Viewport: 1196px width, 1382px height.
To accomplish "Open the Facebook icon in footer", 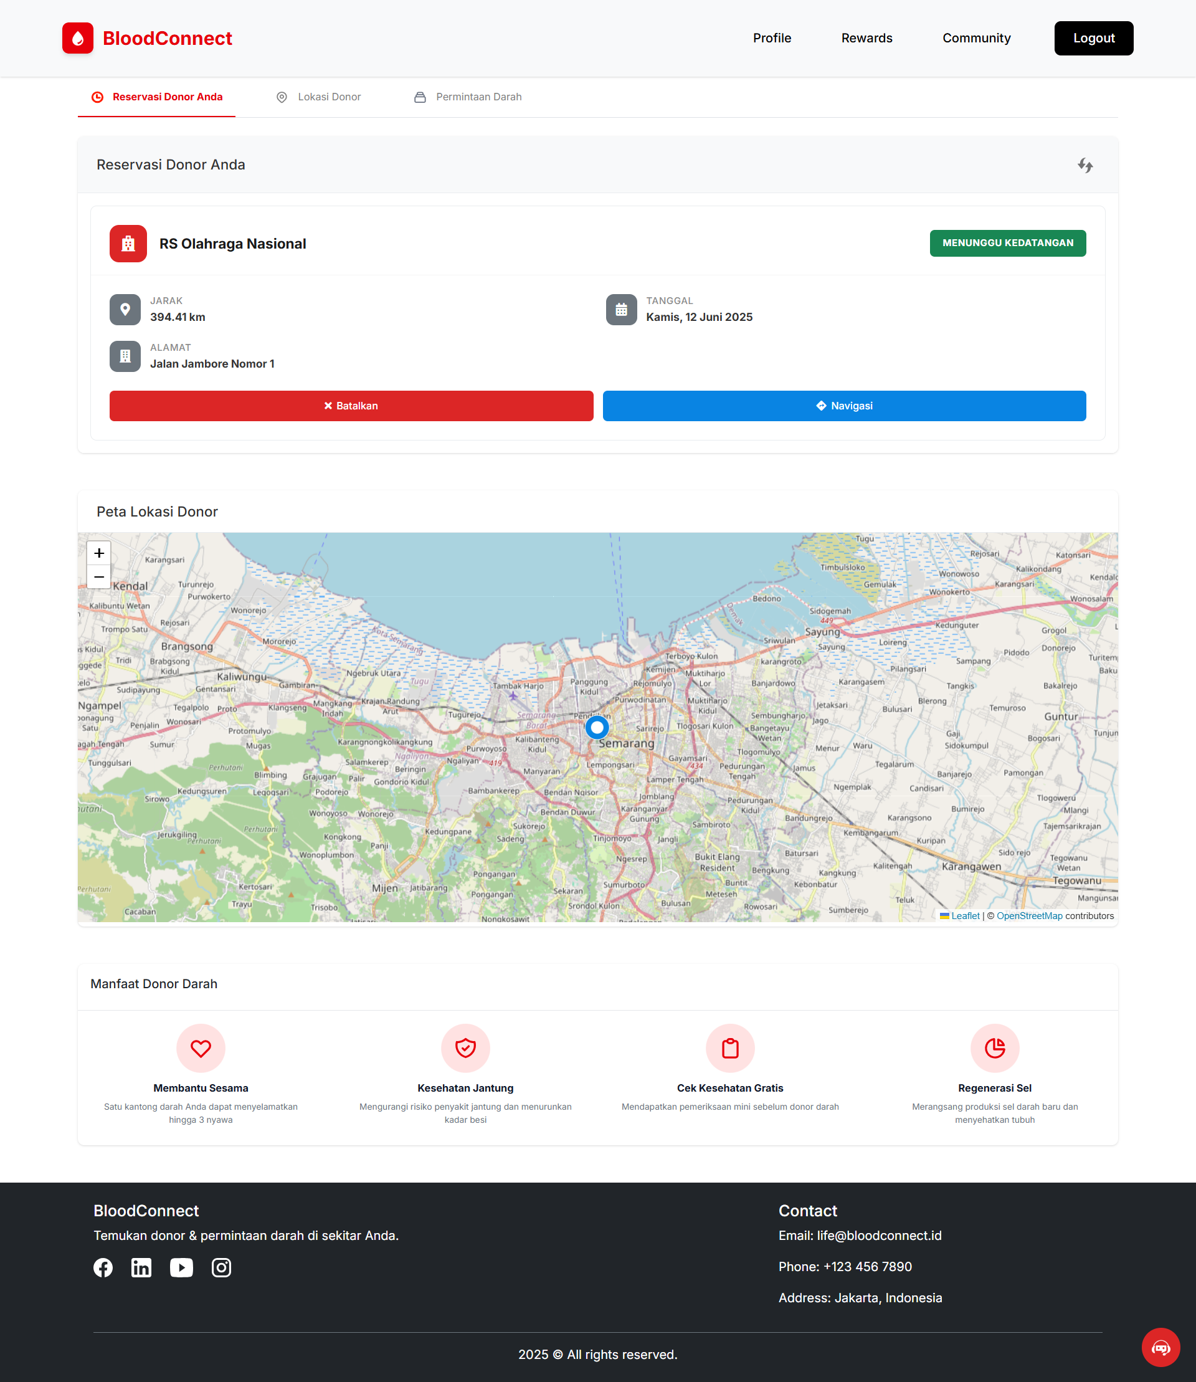I will click(x=103, y=1267).
